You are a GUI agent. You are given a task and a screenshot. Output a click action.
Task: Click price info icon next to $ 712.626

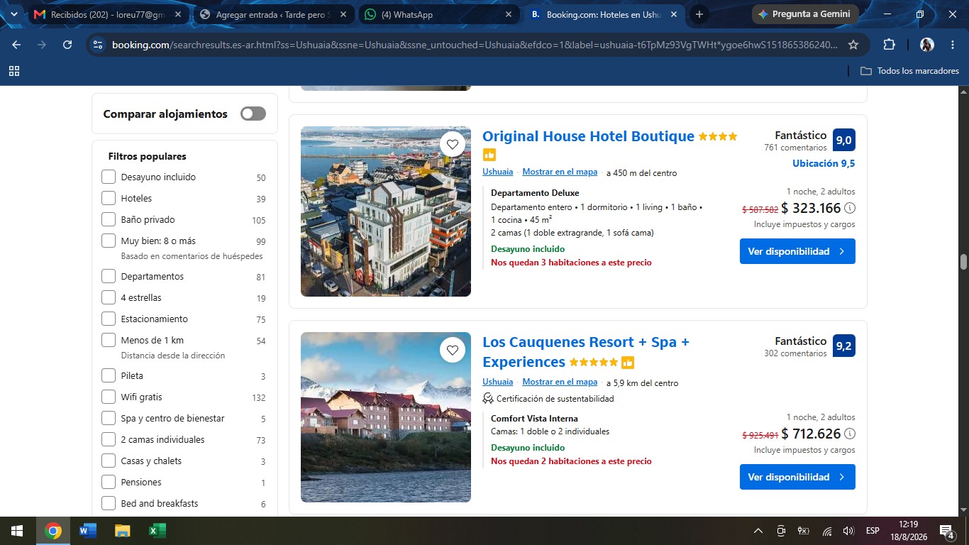tap(850, 434)
